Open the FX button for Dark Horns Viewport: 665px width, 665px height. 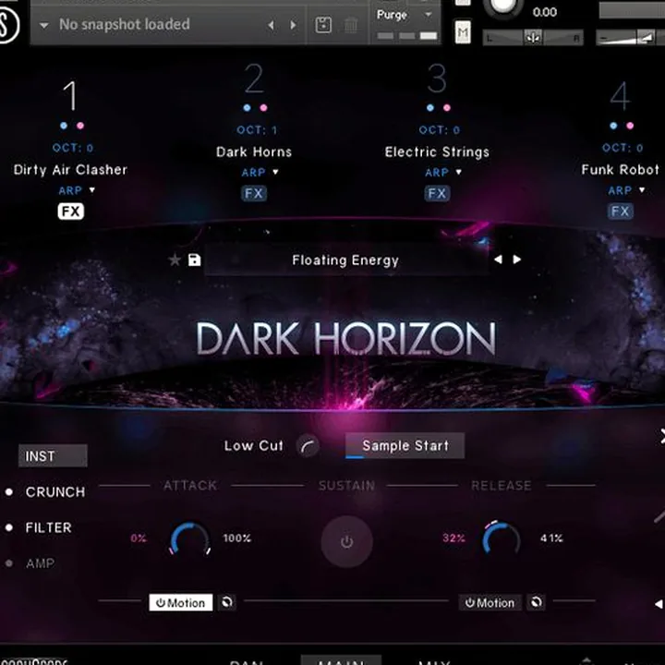254,193
